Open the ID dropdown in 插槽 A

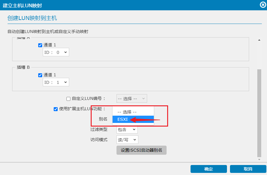[56, 52]
